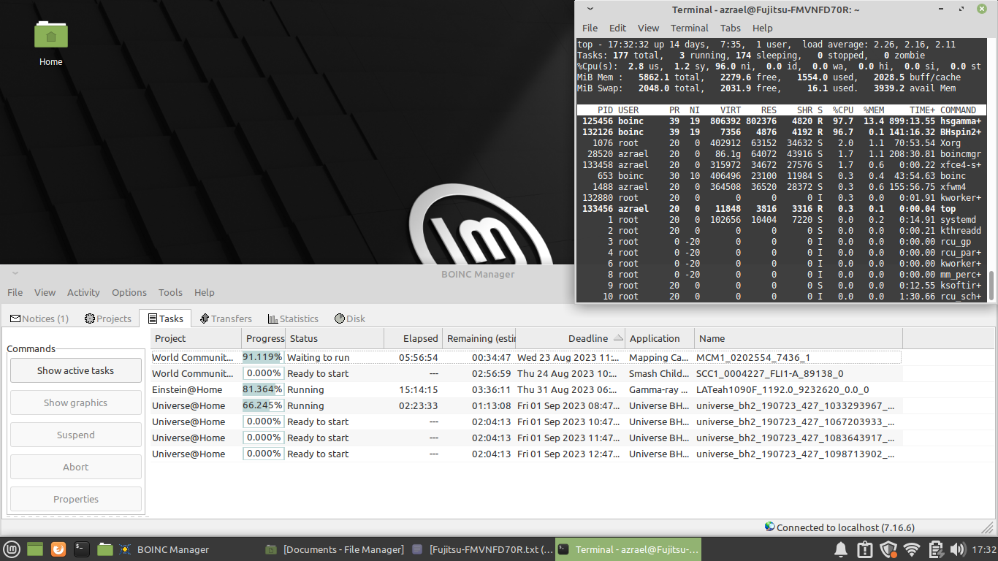Image resolution: width=998 pixels, height=561 pixels.
Task: Open the Tabs menu in terminal window
Action: (x=731, y=28)
